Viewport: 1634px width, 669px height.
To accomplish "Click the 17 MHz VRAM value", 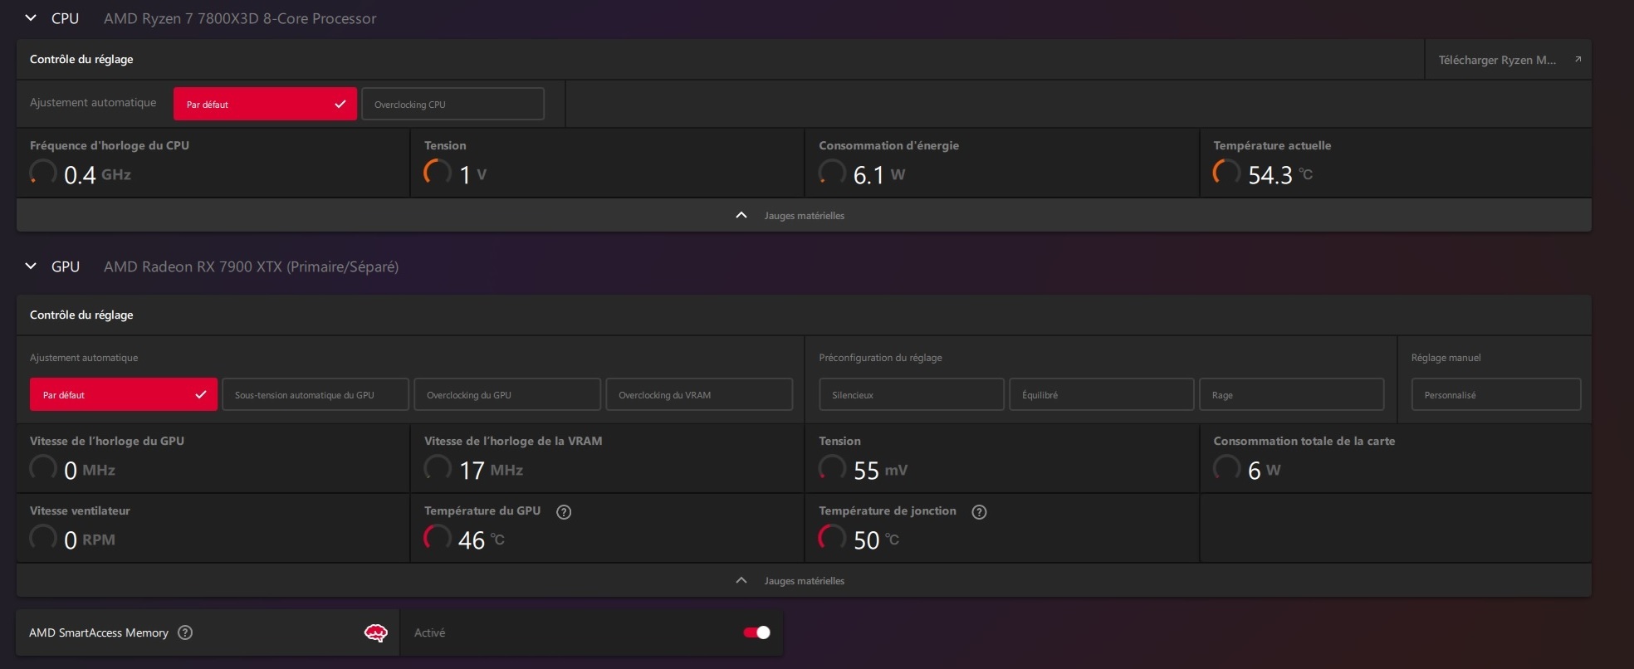I will (x=491, y=470).
